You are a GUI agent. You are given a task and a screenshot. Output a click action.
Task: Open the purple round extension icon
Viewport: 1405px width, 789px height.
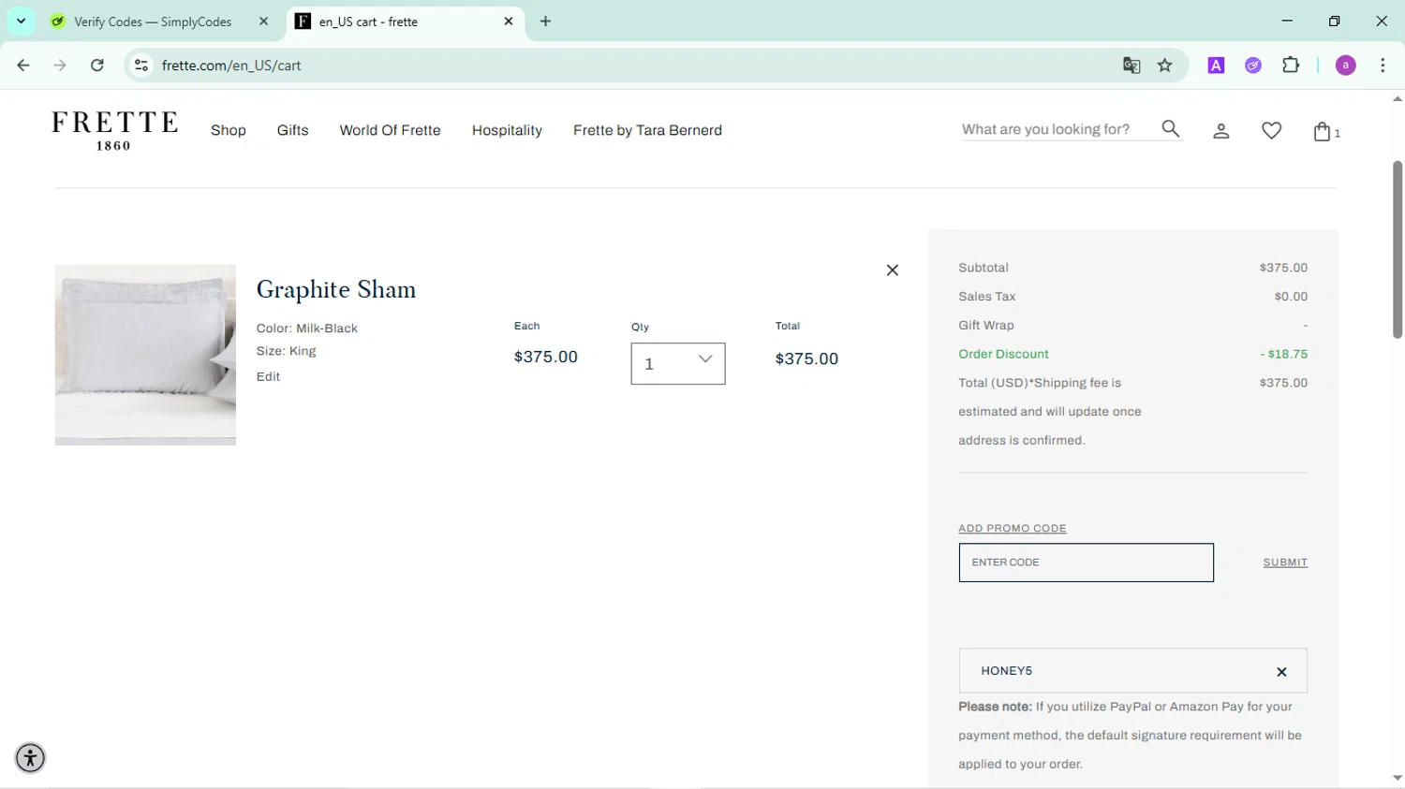(x=1253, y=66)
